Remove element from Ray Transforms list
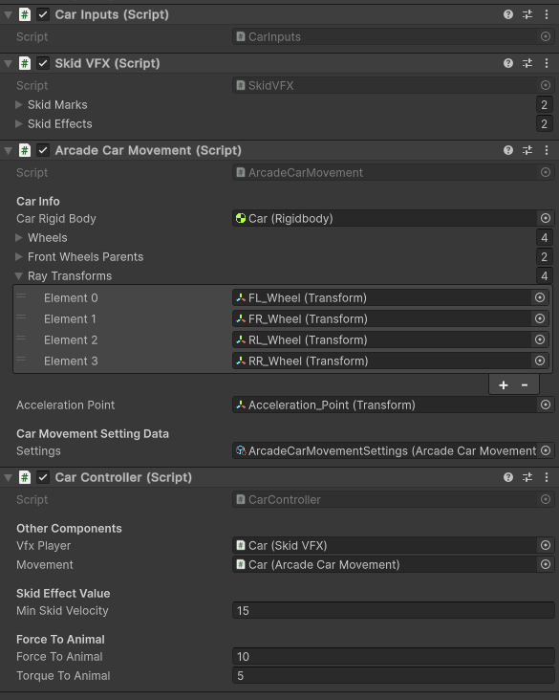559x700 pixels. [x=525, y=385]
